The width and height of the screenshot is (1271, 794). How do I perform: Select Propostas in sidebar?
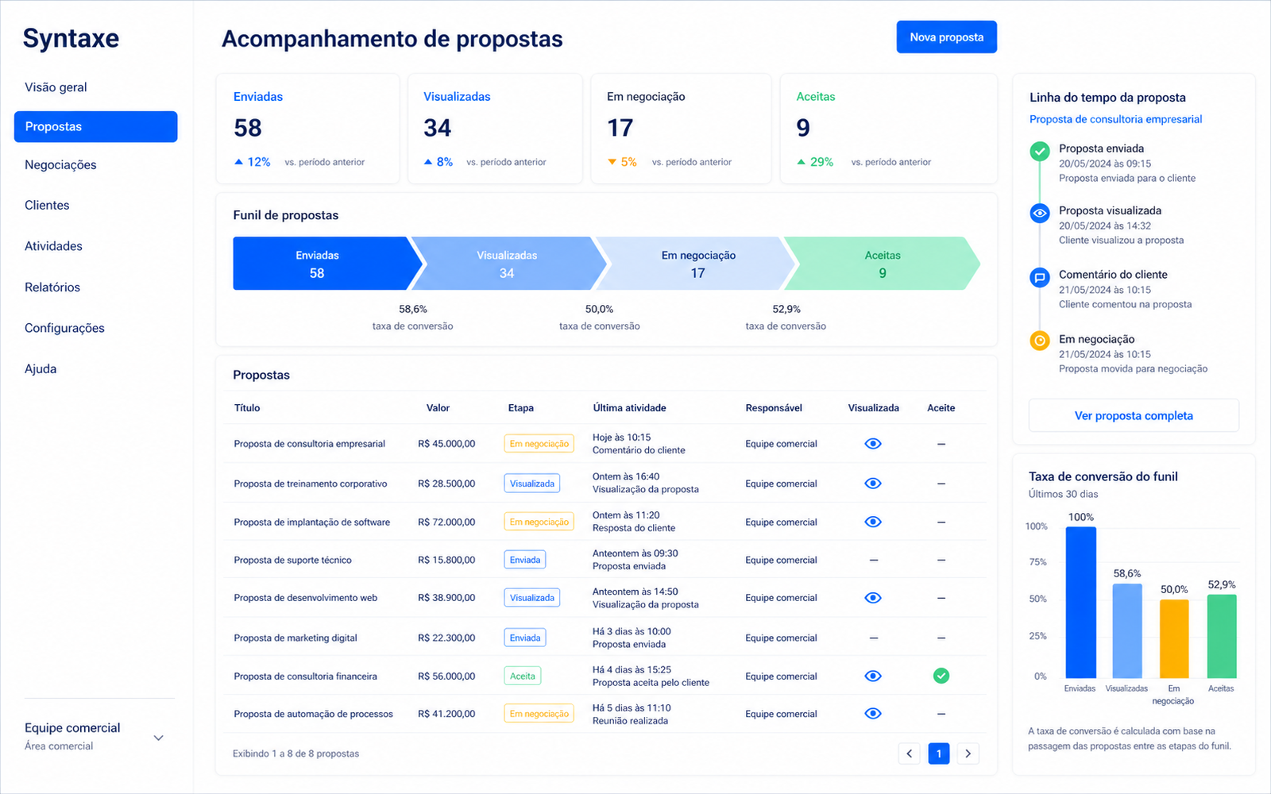(95, 126)
